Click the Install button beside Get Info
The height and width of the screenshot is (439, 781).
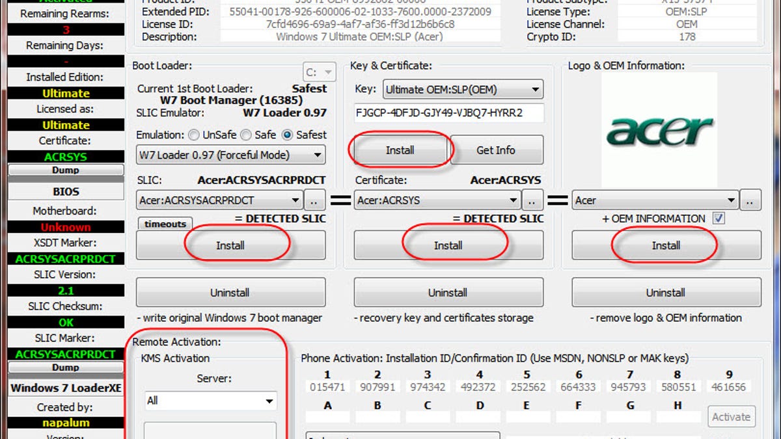point(400,150)
